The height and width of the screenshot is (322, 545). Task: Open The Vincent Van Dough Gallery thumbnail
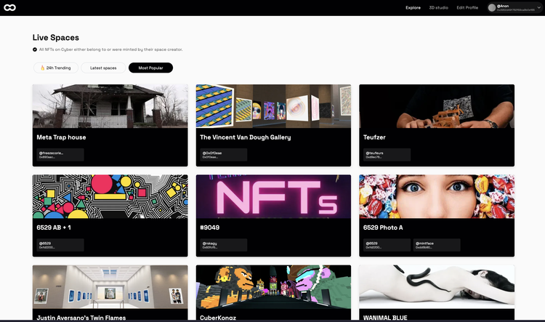273,106
